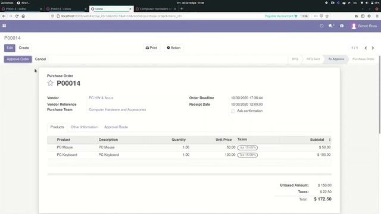381x214 pixels.
Task: Toggle the Ask confirmation checkbox
Action: click(x=233, y=111)
